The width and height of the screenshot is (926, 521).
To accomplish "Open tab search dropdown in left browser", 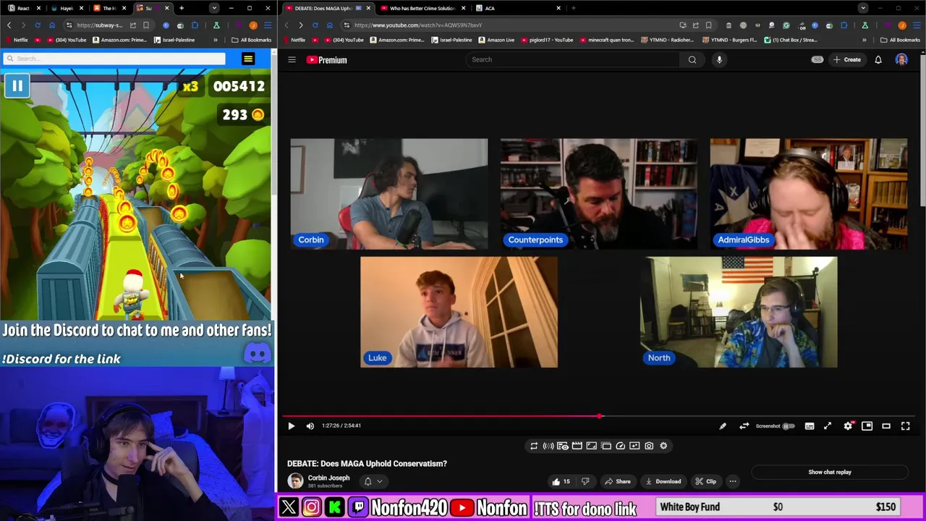I will click(214, 8).
